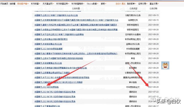Click the 议事规则实施细则 type cell

pyautogui.click(x=133, y=73)
